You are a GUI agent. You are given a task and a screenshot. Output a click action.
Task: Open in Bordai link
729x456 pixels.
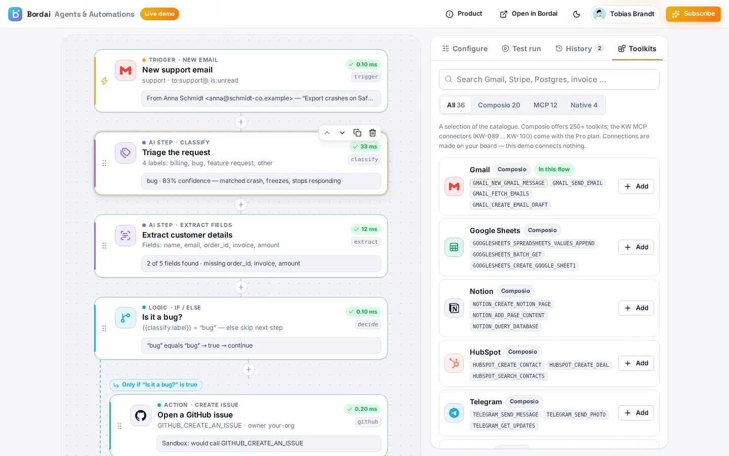(529, 14)
